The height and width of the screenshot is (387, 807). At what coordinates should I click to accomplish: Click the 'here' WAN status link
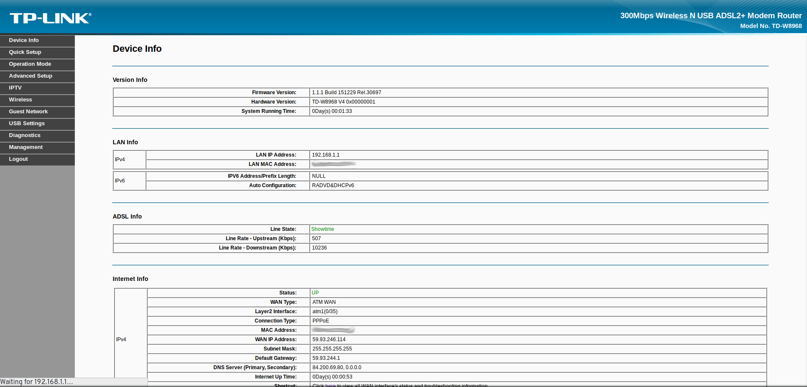(330, 385)
